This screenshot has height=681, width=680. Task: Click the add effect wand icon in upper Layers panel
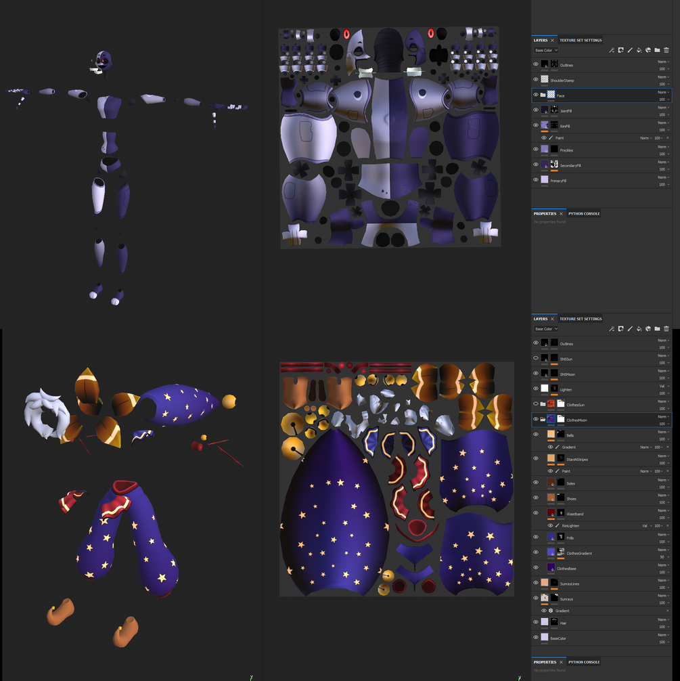(612, 50)
